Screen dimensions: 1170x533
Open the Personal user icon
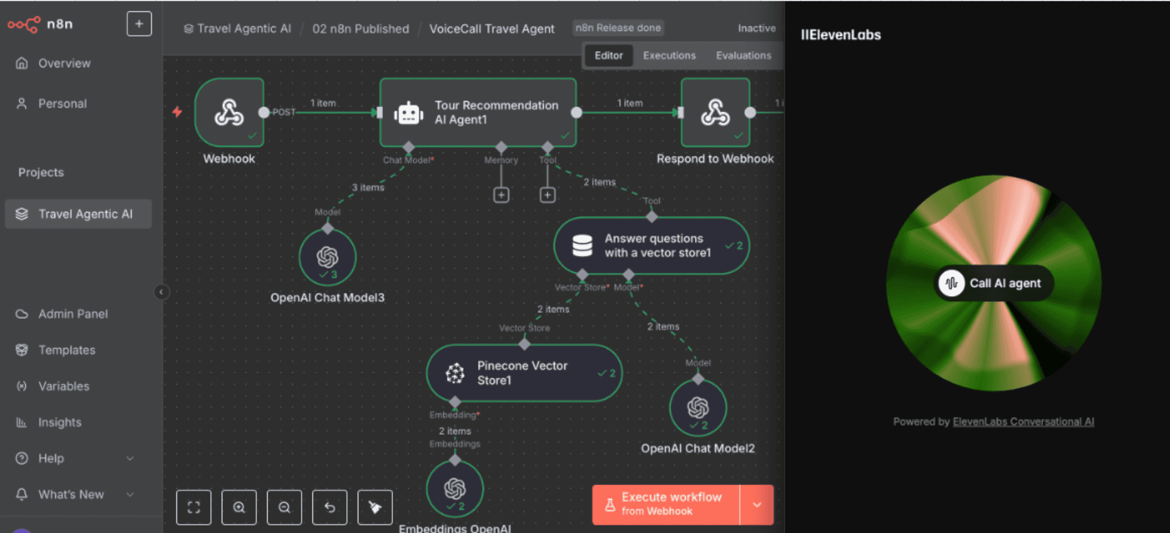[x=22, y=103]
